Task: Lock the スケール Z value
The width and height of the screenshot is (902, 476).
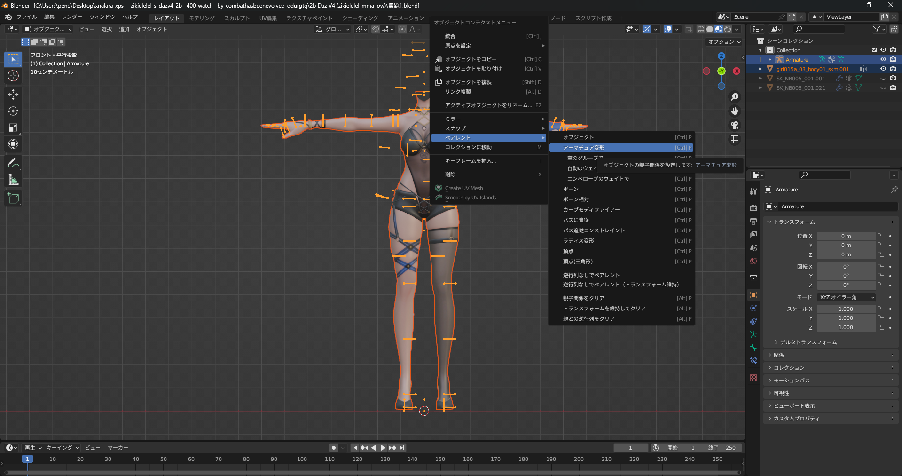Action: [x=881, y=327]
